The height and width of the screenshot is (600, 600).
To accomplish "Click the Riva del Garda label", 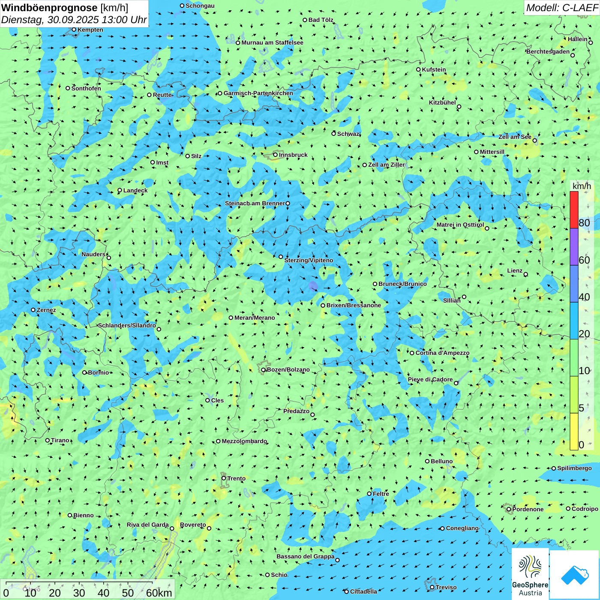I will pos(147,525).
